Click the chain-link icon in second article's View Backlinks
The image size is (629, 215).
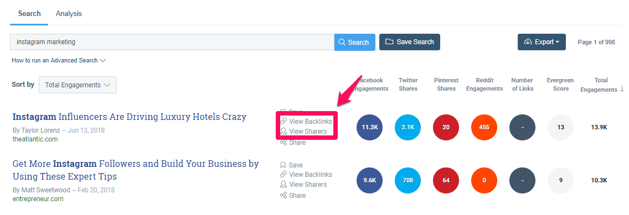(283, 175)
